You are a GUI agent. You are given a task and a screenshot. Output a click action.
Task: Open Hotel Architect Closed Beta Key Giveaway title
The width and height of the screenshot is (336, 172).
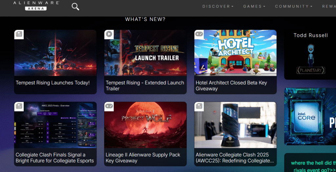[231, 86]
